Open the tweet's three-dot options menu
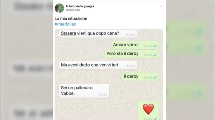The image size is (215, 120). coord(161,6)
